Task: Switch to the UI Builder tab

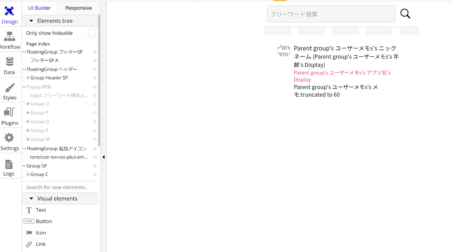Action: [x=39, y=8]
